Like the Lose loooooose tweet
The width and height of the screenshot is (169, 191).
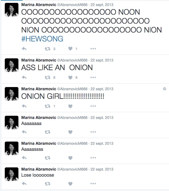pos(71,184)
